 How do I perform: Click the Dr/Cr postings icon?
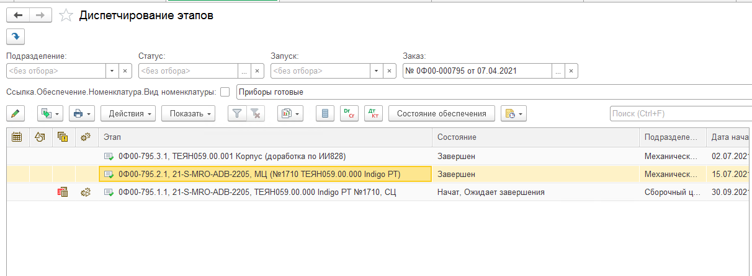click(350, 114)
